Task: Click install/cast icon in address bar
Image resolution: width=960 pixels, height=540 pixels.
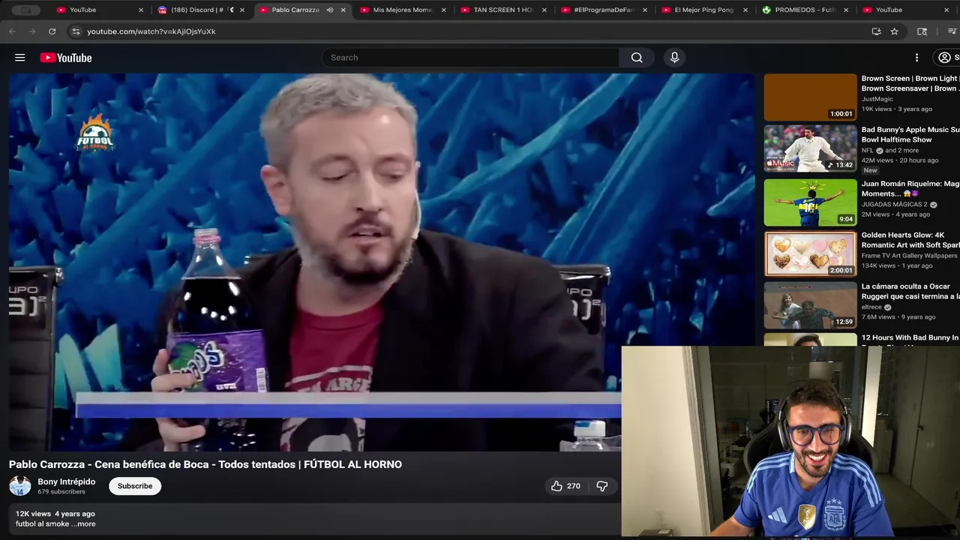Action: (876, 31)
